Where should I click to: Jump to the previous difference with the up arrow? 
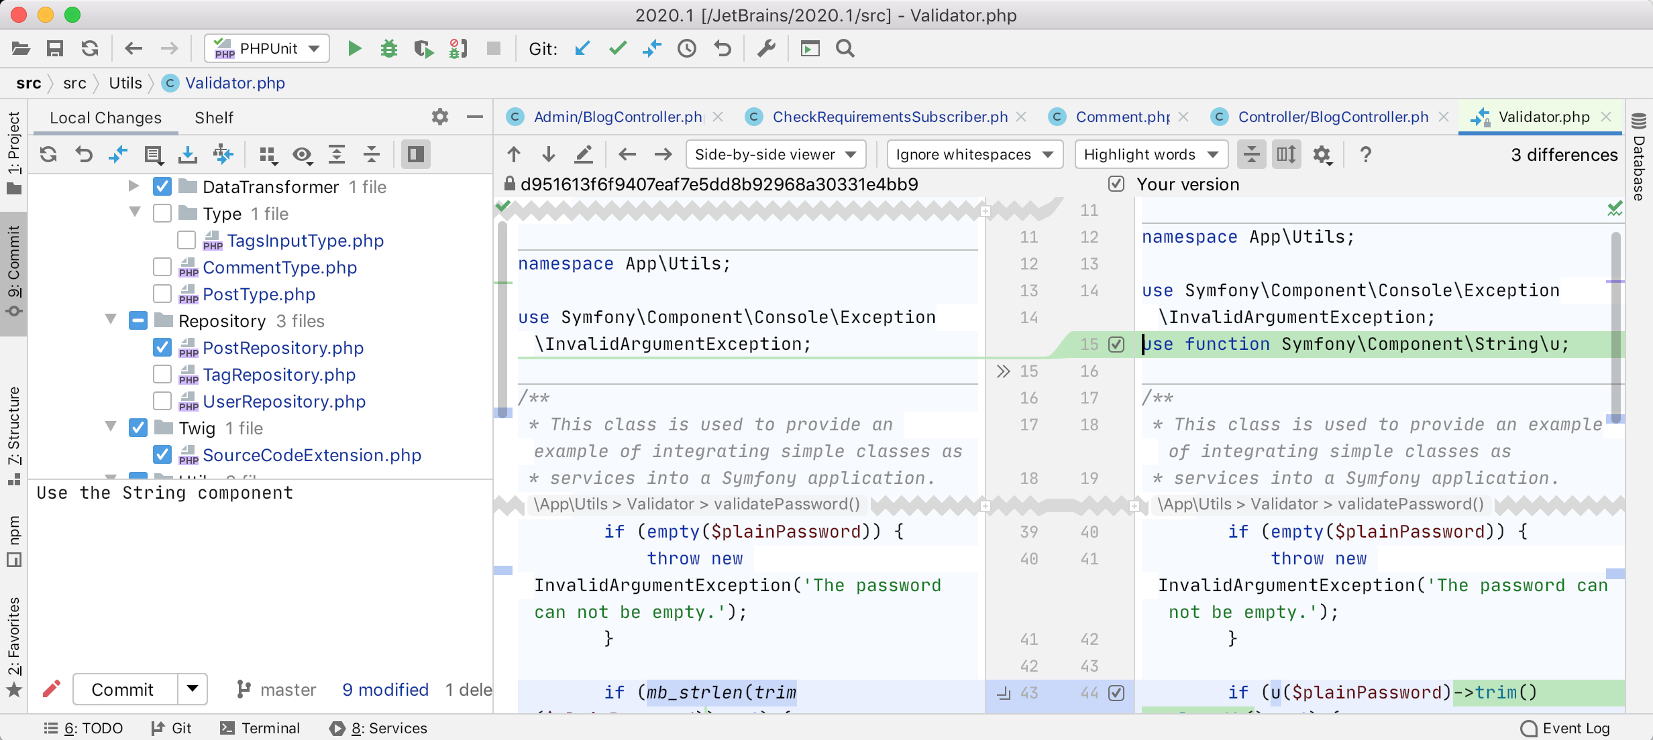(x=514, y=155)
